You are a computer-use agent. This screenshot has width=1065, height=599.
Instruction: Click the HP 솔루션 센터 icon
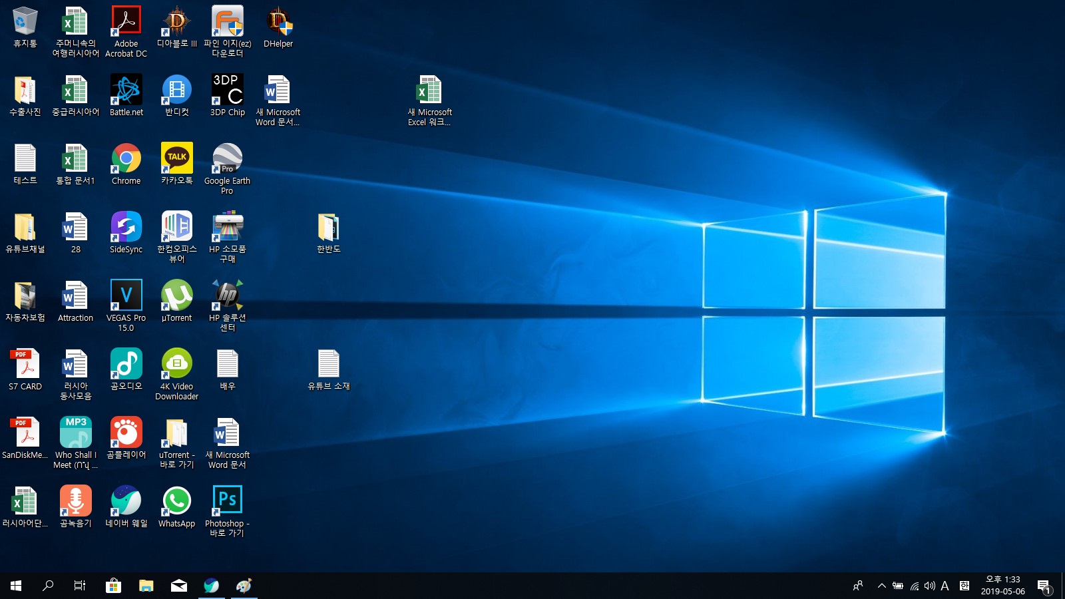[228, 305]
